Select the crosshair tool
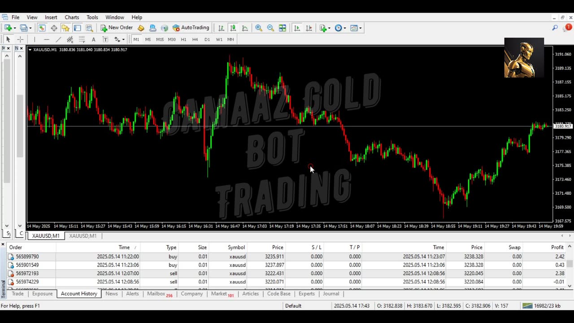Screen dimensions: 574x323 (x=20, y=39)
